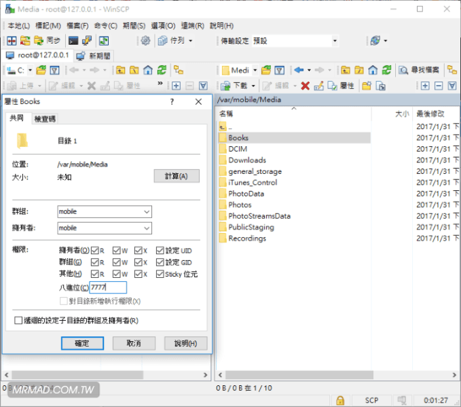Click the session lock status icon
Screen dimensions: 461x407
coord(340,400)
